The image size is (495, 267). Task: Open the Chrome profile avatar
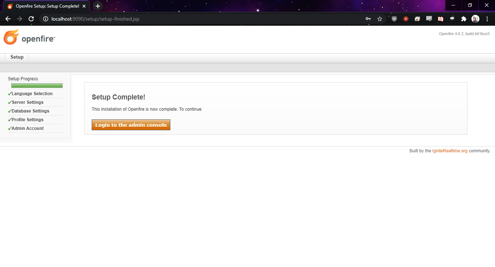click(475, 19)
